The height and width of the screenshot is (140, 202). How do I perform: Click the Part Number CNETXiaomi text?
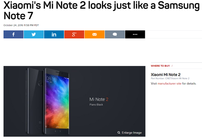click(170, 78)
